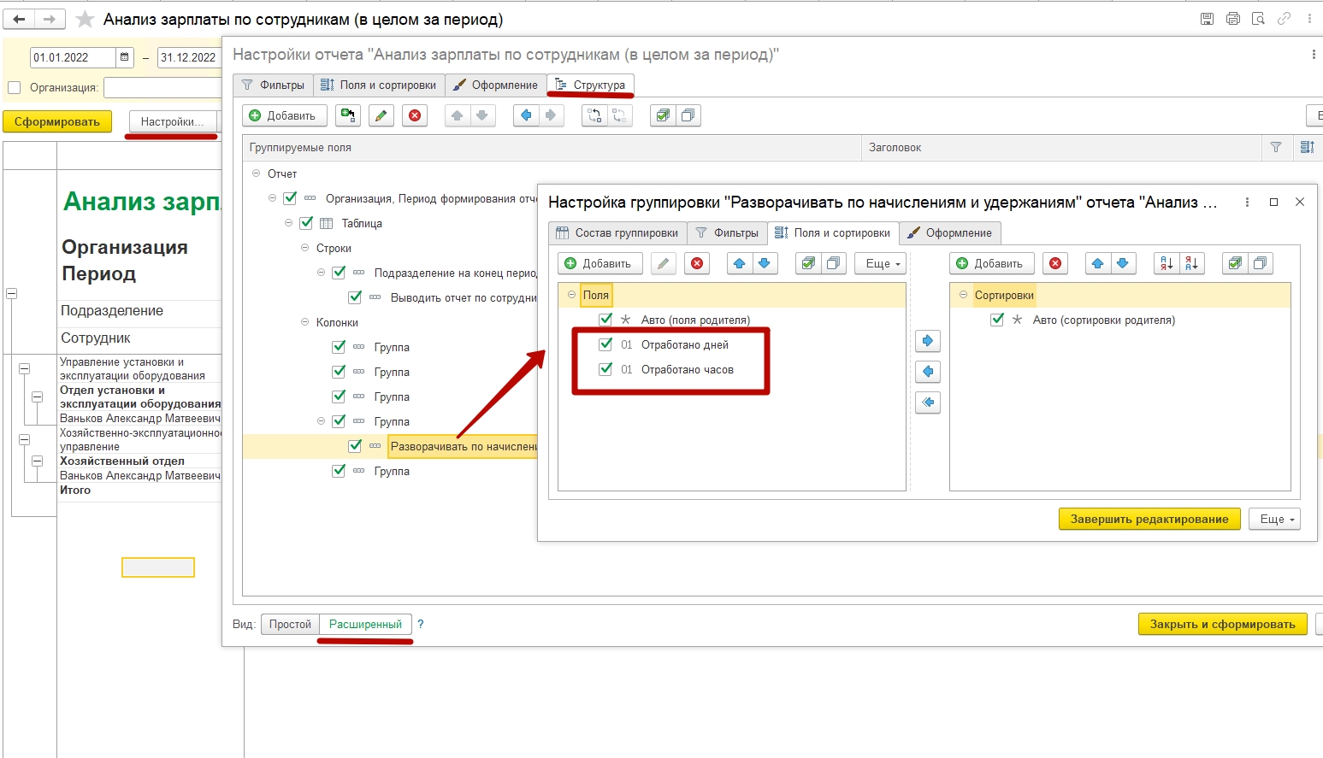
Task: Click red delete icon in Поля toolbar
Action: point(698,263)
